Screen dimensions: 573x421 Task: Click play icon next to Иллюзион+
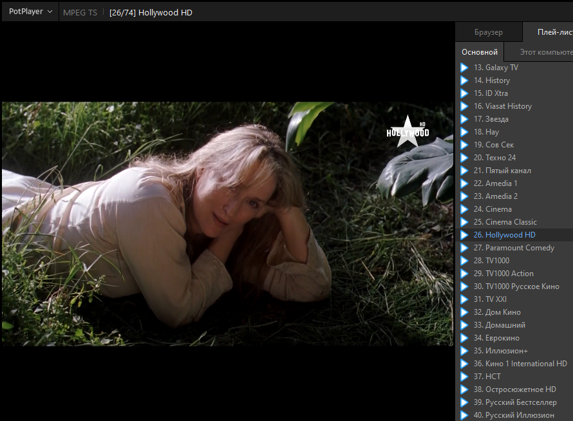(x=464, y=350)
